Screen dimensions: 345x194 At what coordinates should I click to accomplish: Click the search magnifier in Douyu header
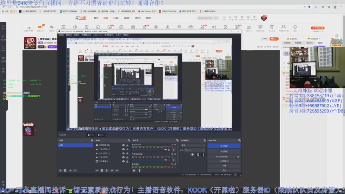click(216, 18)
